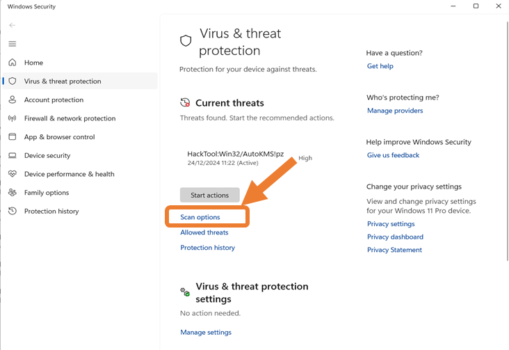Click the Home house icon

click(x=12, y=63)
